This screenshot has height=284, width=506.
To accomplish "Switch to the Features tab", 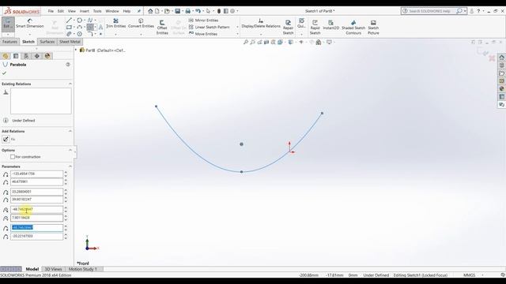I will pyautogui.click(x=9, y=42).
